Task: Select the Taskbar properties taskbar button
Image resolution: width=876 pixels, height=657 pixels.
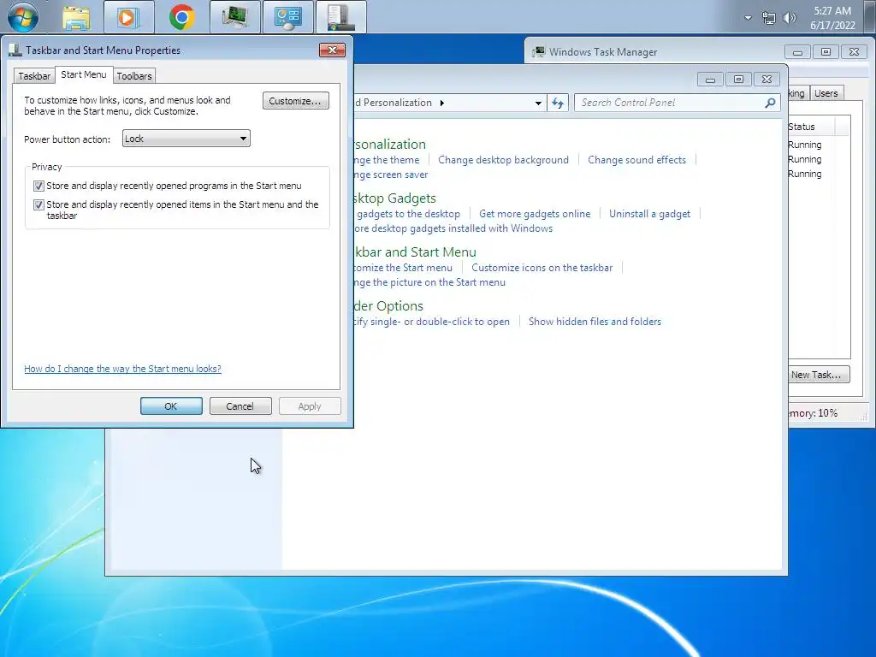Action: pyautogui.click(x=340, y=17)
